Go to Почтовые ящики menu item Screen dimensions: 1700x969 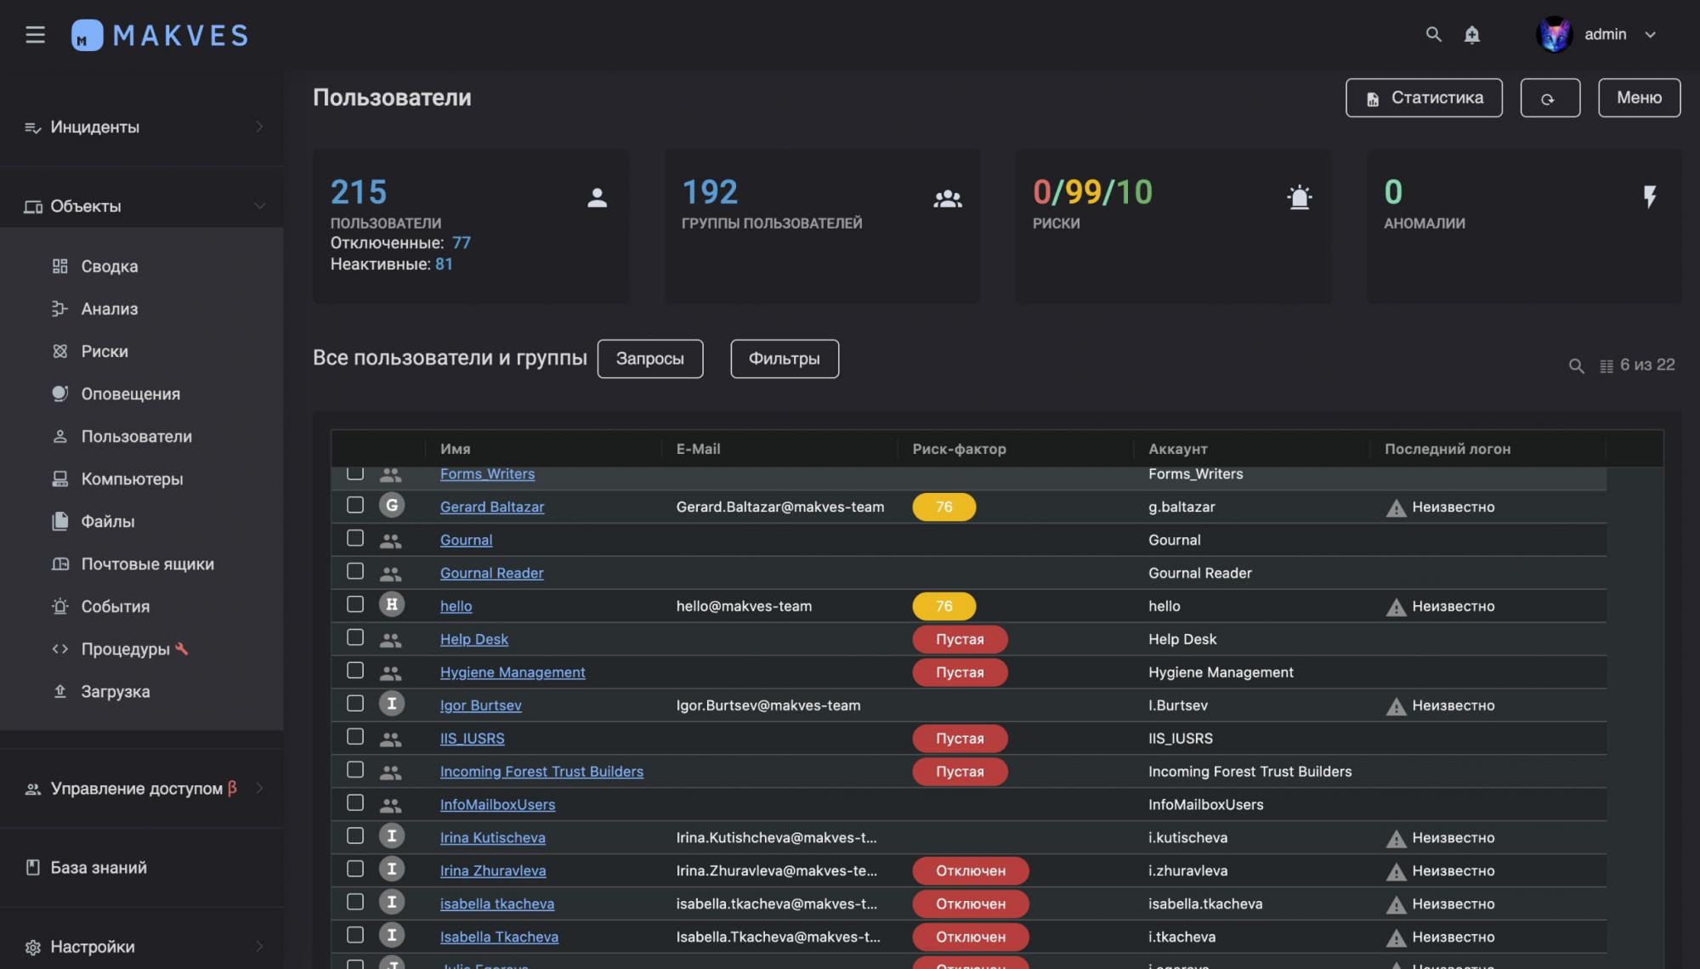tap(147, 564)
